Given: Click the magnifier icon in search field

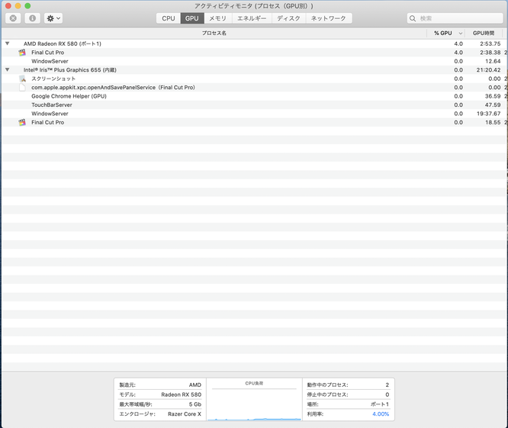Looking at the screenshot, I should pyautogui.click(x=413, y=18).
